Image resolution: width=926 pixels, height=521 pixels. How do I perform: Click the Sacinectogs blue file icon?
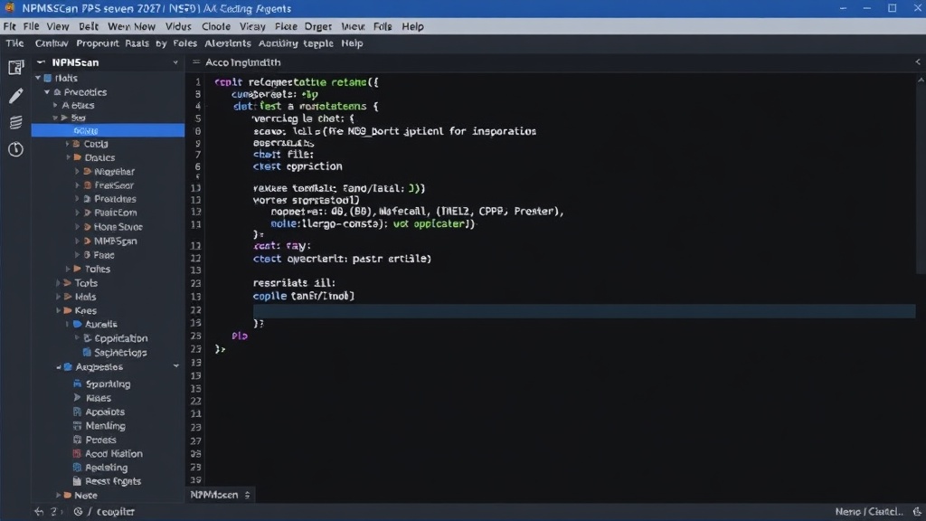(x=87, y=353)
